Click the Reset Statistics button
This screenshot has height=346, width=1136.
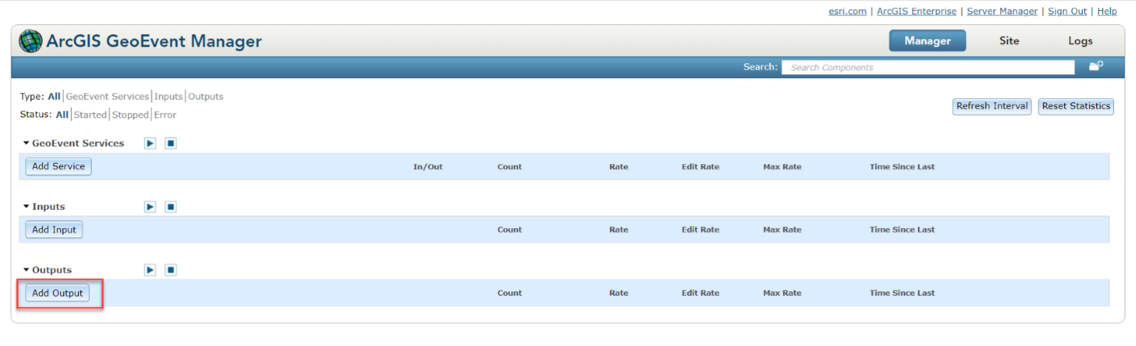(x=1076, y=106)
